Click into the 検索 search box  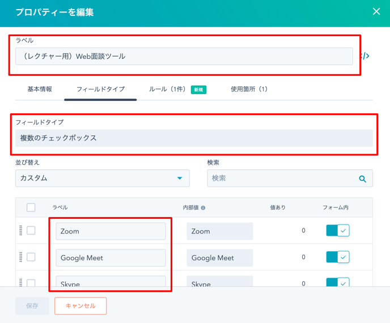(290, 178)
